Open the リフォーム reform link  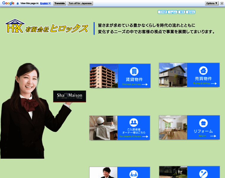pyautogui.click(x=203, y=131)
